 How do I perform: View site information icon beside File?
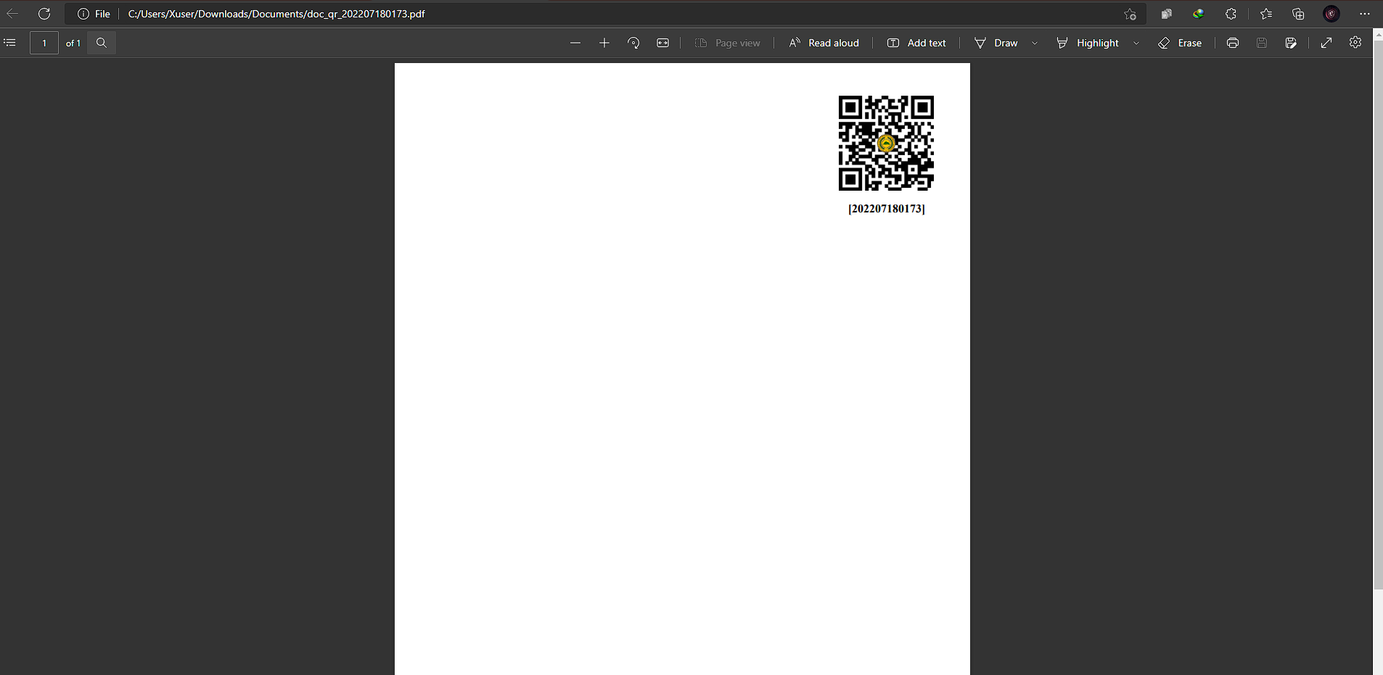point(83,14)
